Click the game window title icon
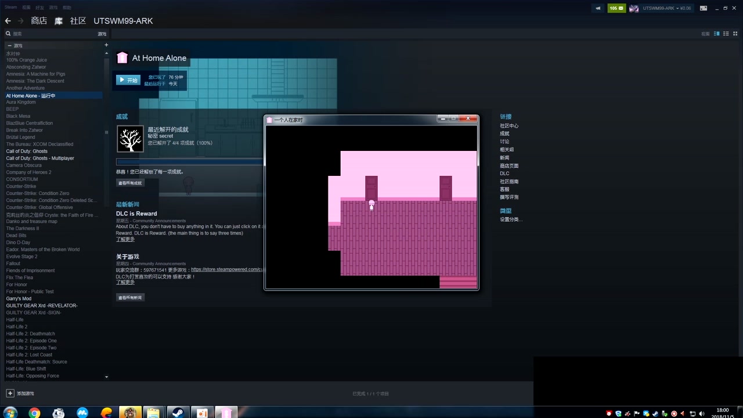This screenshot has height=418, width=743. click(269, 120)
